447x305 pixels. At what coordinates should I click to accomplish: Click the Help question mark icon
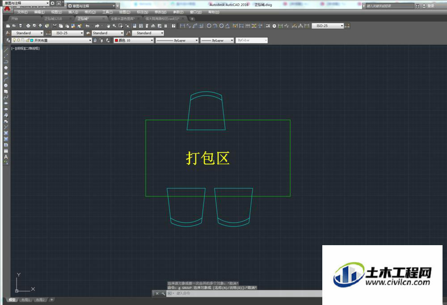(x=173, y=26)
